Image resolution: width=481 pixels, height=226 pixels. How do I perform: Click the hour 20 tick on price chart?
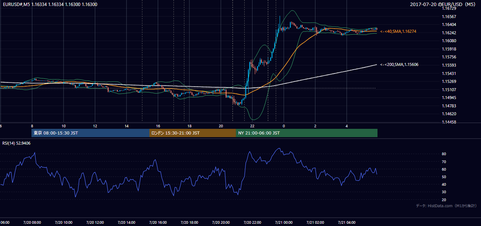click(221, 126)
